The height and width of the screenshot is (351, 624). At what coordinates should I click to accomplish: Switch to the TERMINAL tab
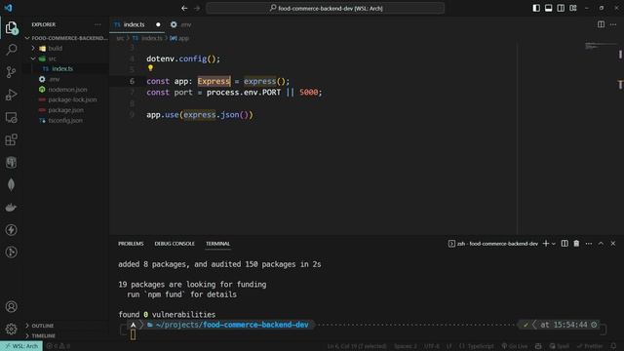tap(217, 244)
